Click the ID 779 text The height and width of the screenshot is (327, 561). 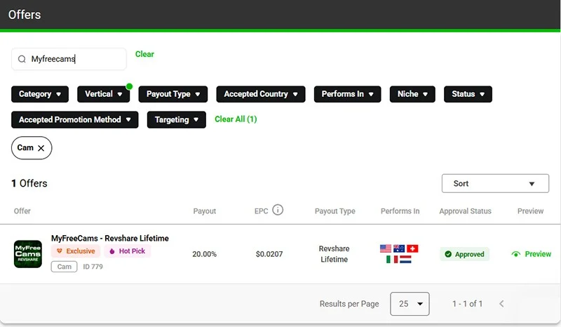pos(93,267)
